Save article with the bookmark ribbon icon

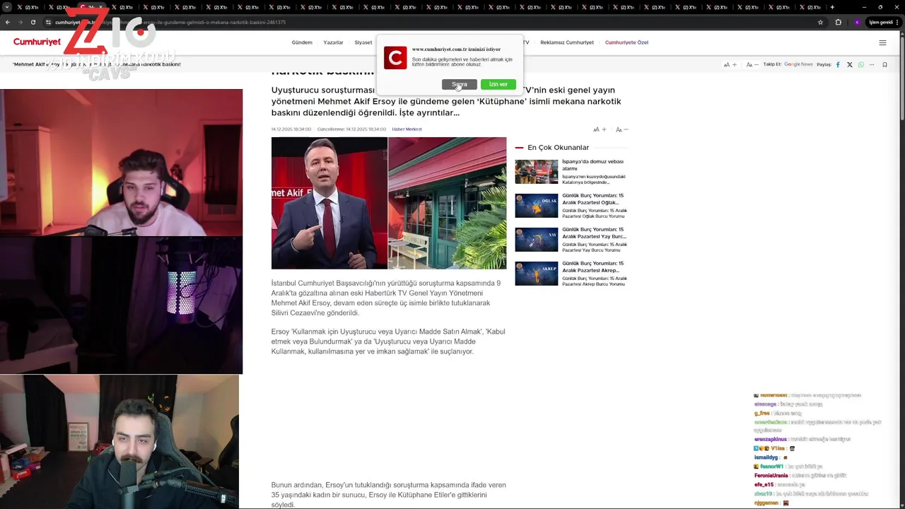click(884, 64)
